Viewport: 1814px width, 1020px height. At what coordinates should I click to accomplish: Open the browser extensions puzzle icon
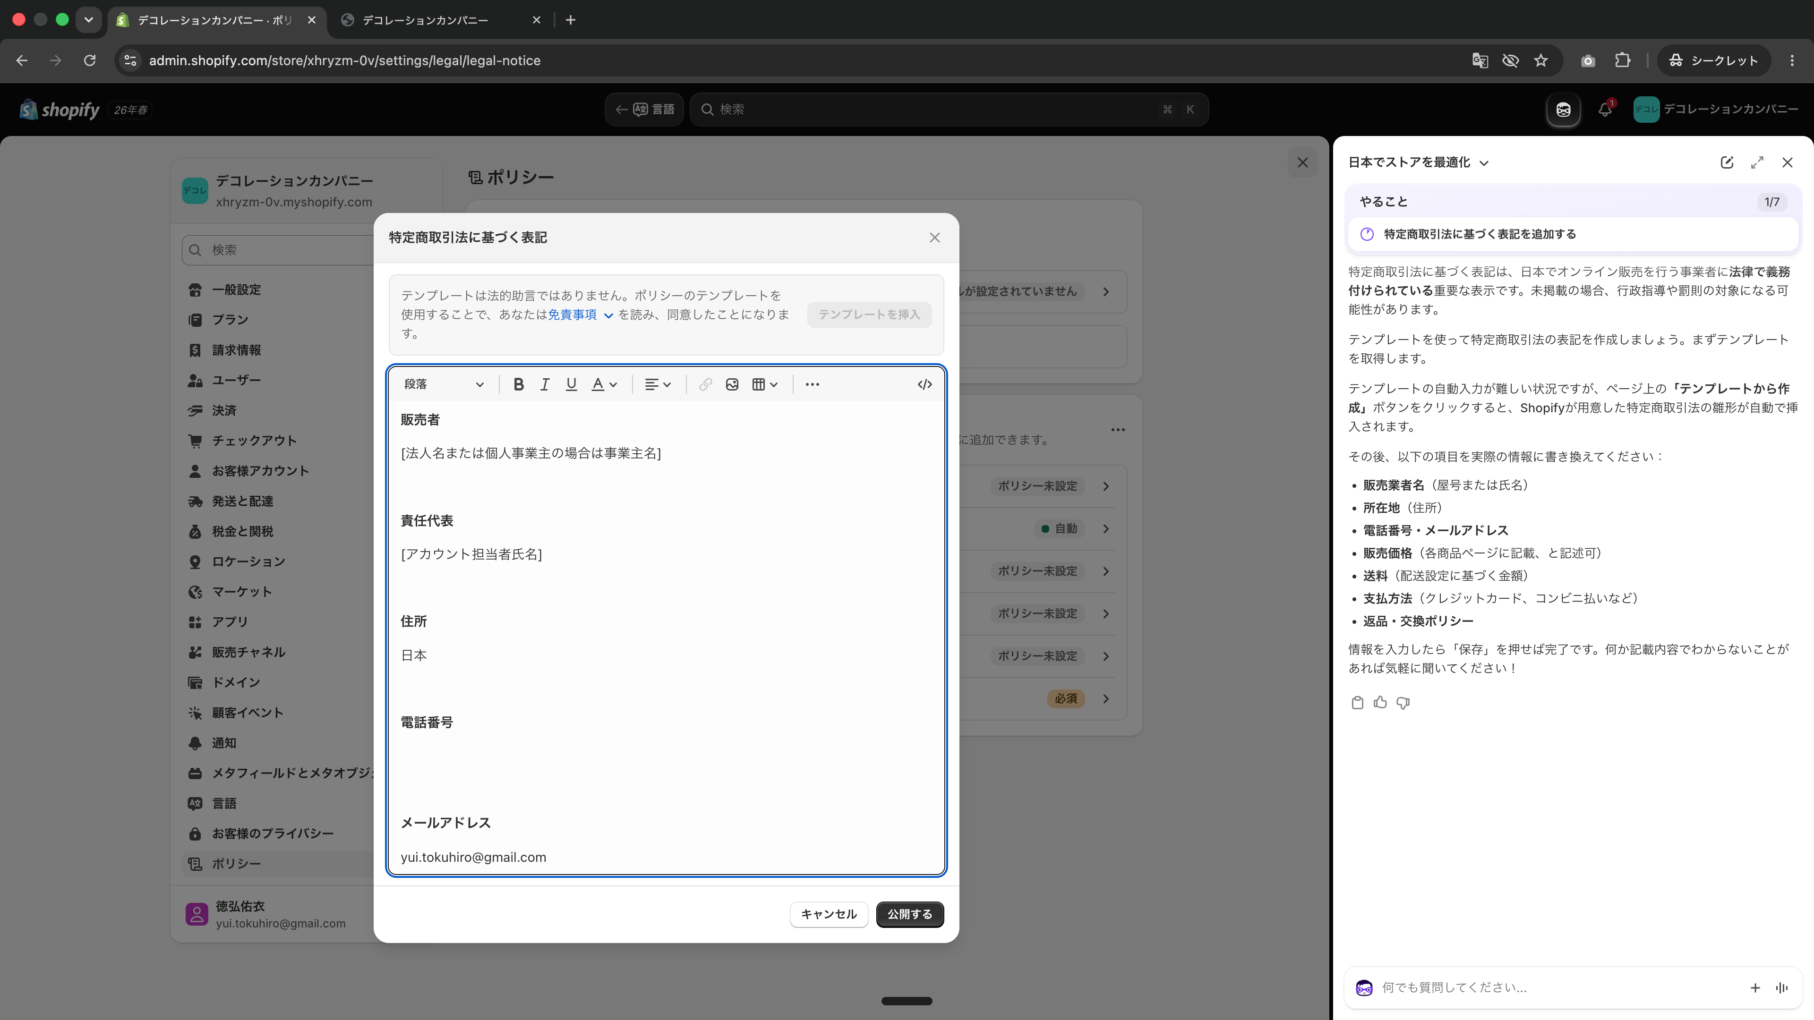(x=1623, y=60)
